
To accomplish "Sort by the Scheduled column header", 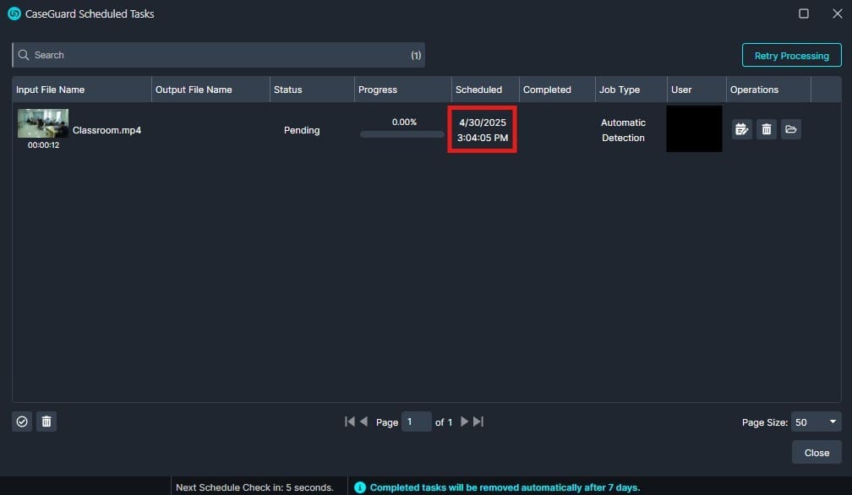I will click(478, 90).
